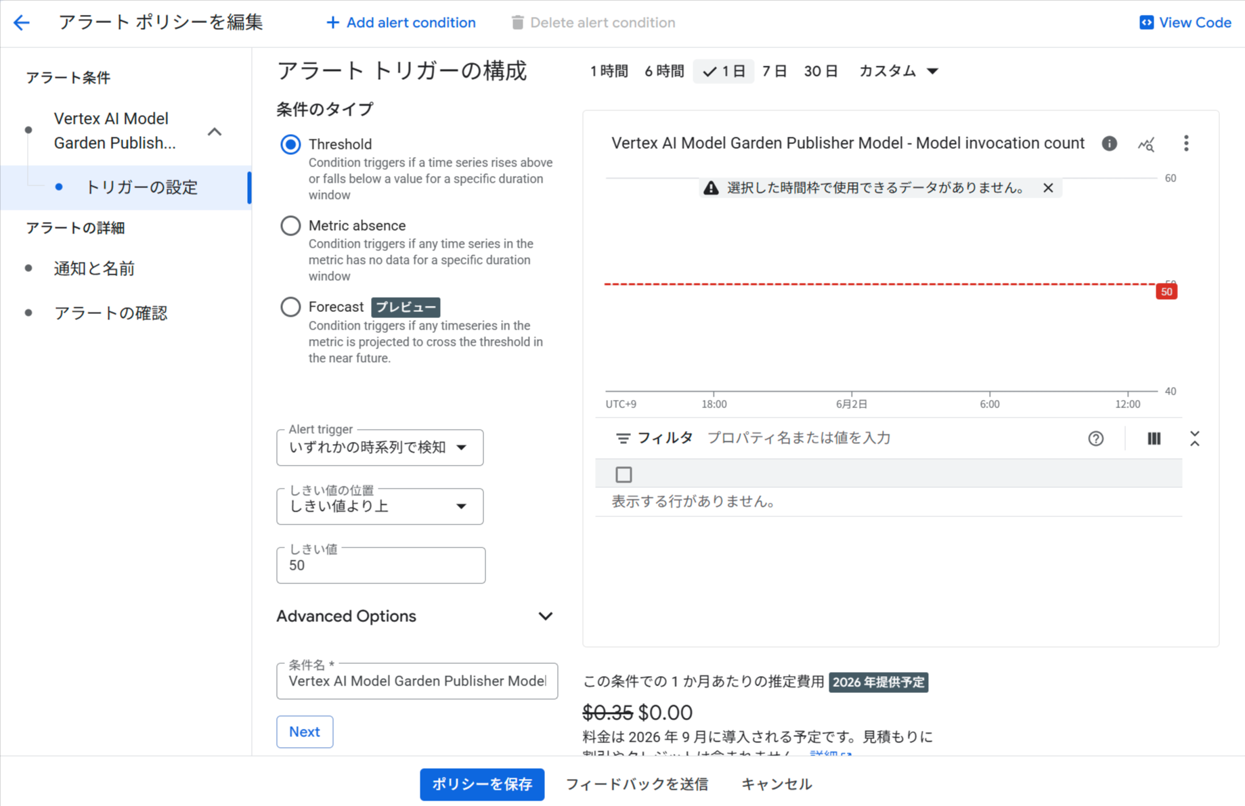The width and height of the screenshot is (1245, 806).
Task: Go to 通知と名前 step
Action: click(x=94, y=269)
